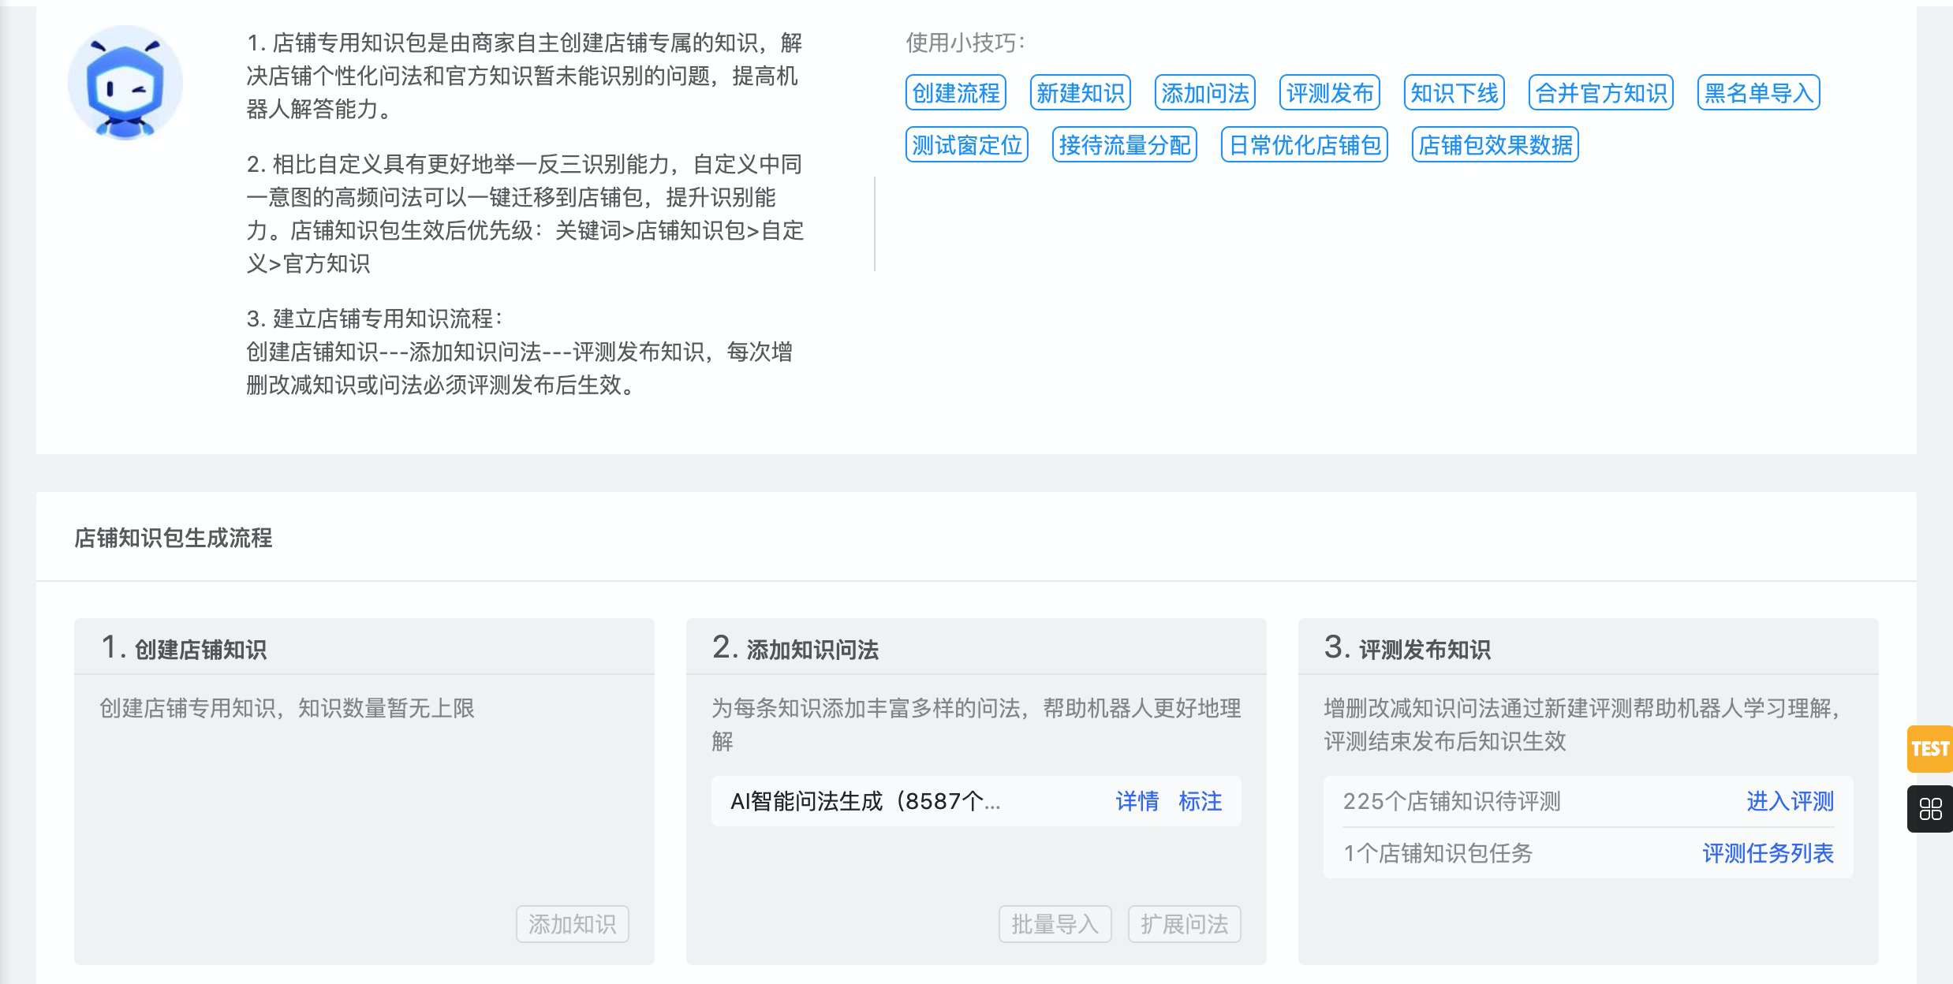1953x984 pixels.
Task: Open the 合并官方知识 tip tag
Action: tap(1600, 93)
